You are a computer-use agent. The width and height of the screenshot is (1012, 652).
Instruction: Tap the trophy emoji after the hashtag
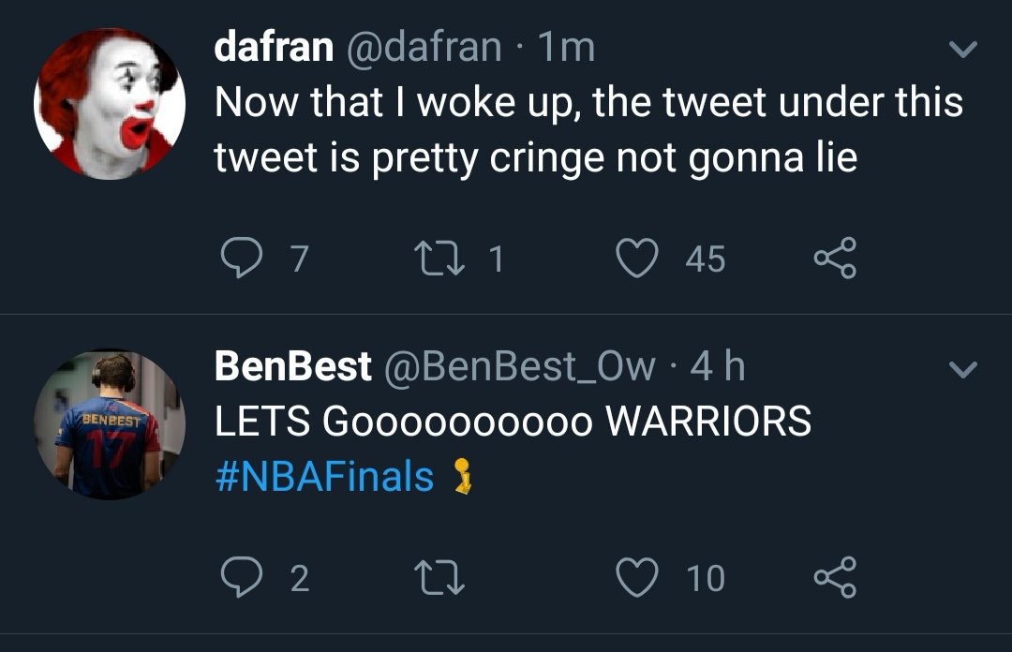coord(460,476)
